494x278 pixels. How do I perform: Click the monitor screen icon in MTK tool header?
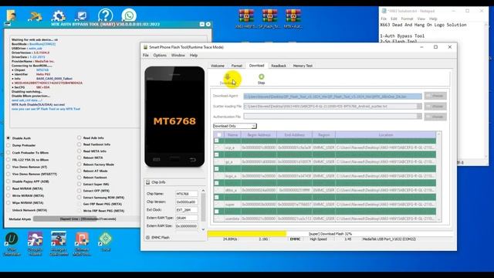click(x=82, y=15)
